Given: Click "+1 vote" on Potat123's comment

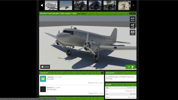Looking at the screenshot, I should tap(101, 93).
